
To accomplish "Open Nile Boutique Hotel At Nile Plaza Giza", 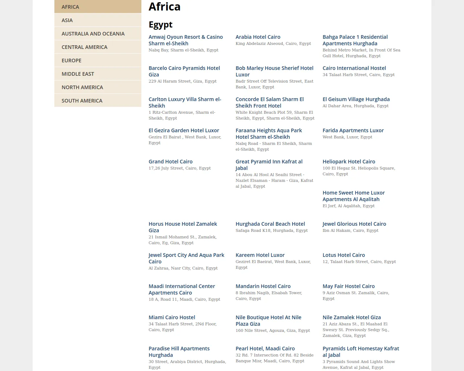I will point(268,321).
